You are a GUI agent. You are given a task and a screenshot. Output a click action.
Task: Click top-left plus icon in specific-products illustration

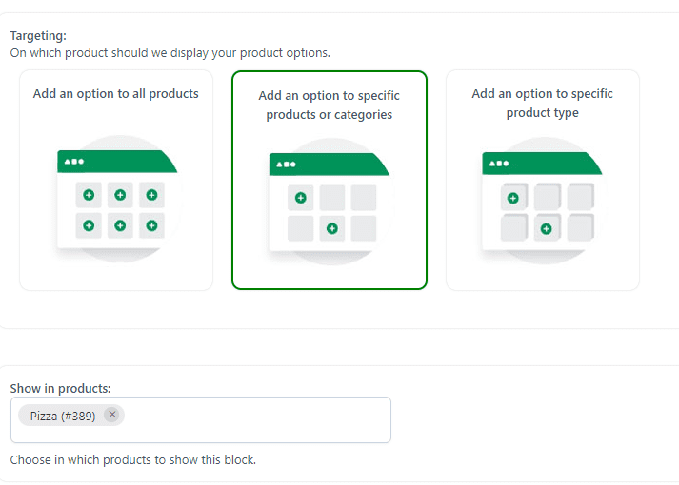(x=301, y=198)
